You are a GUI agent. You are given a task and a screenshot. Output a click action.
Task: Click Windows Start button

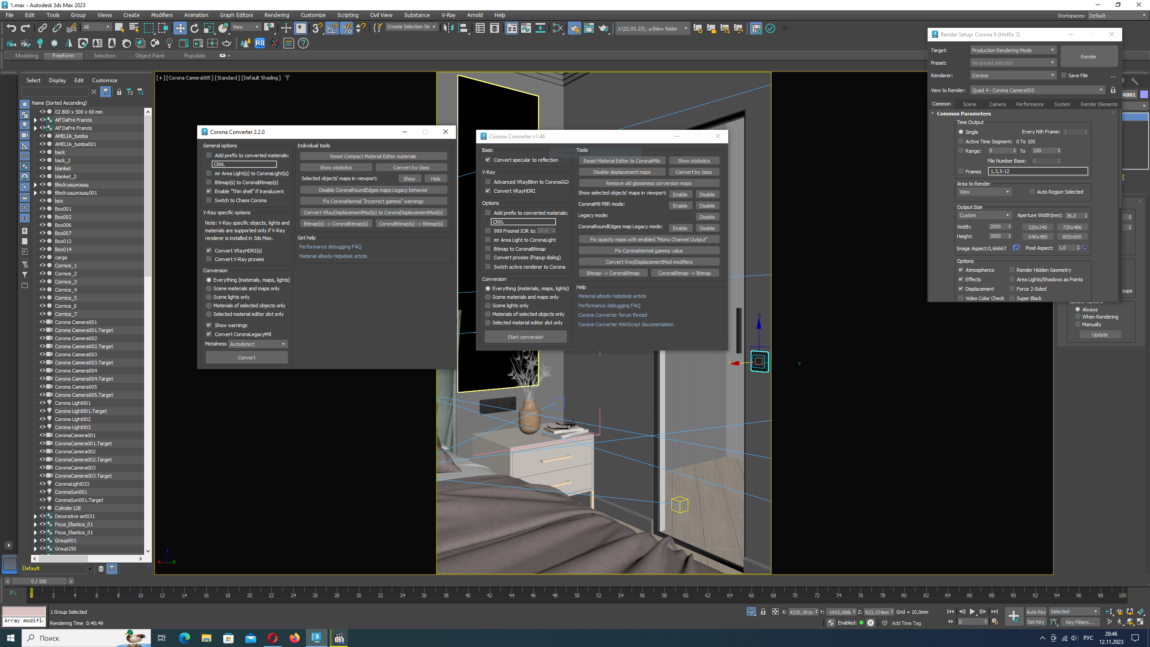click(11, 638)
